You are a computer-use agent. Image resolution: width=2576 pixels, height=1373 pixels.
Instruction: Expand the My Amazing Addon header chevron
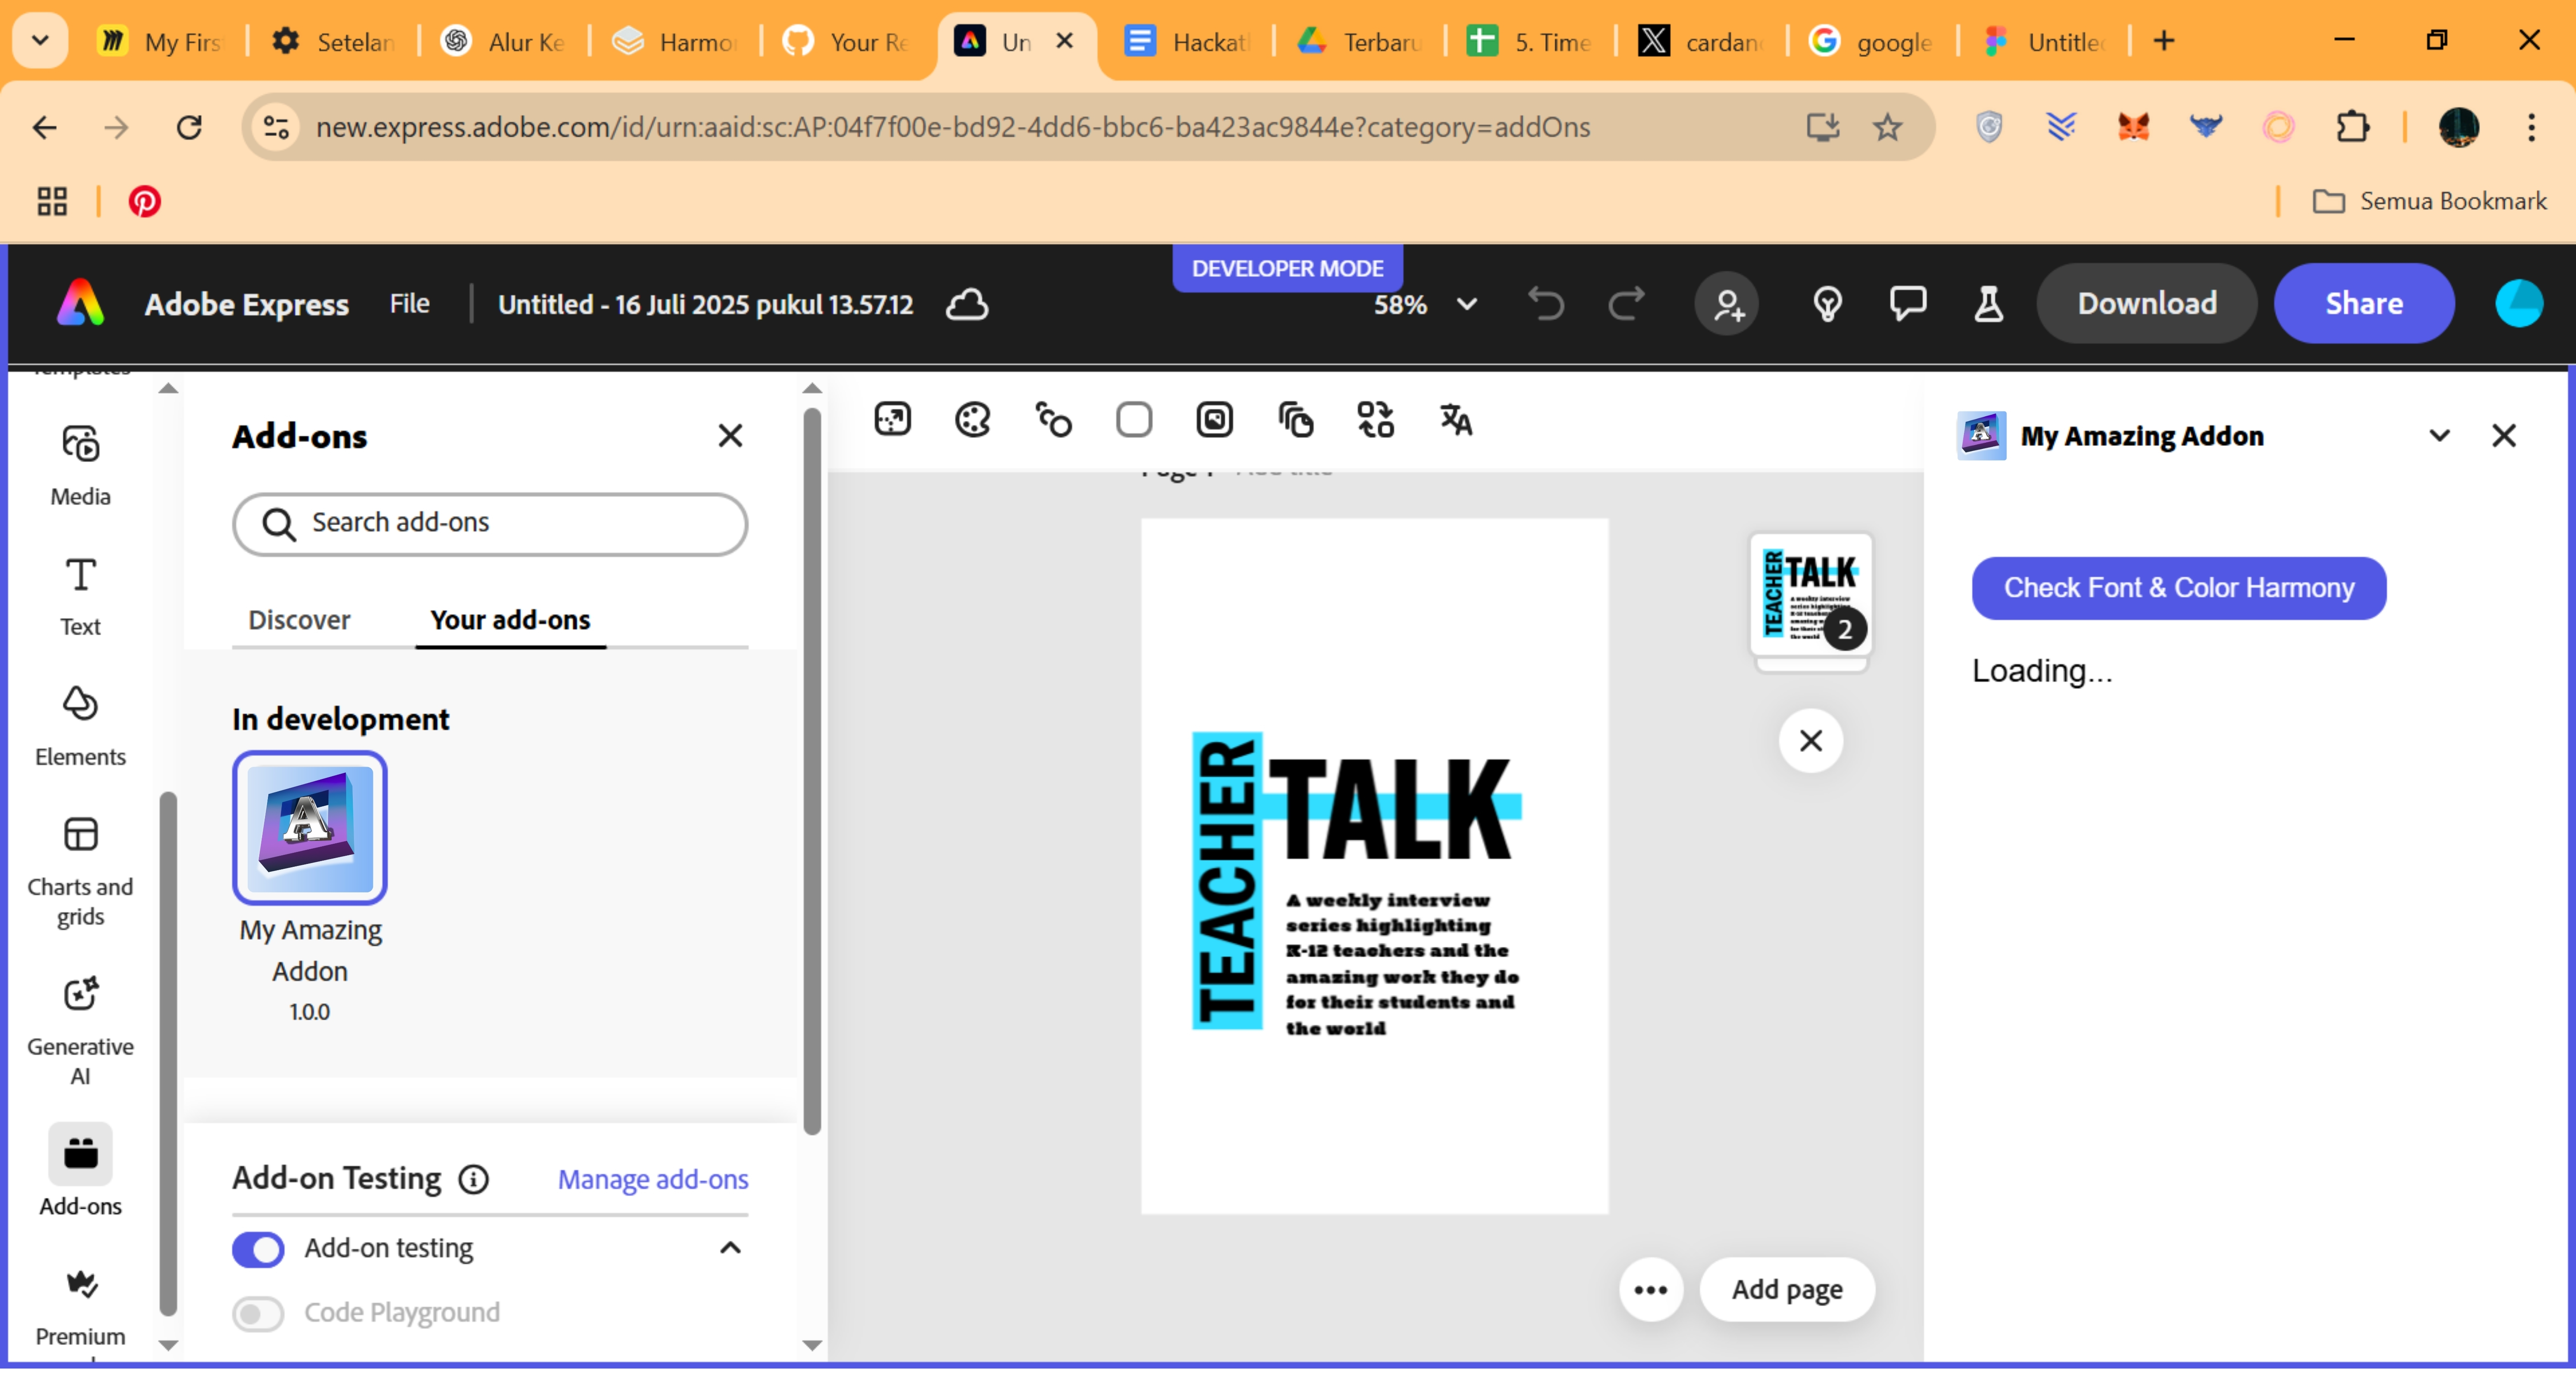pyautogui.click(x=2439, y=436)
